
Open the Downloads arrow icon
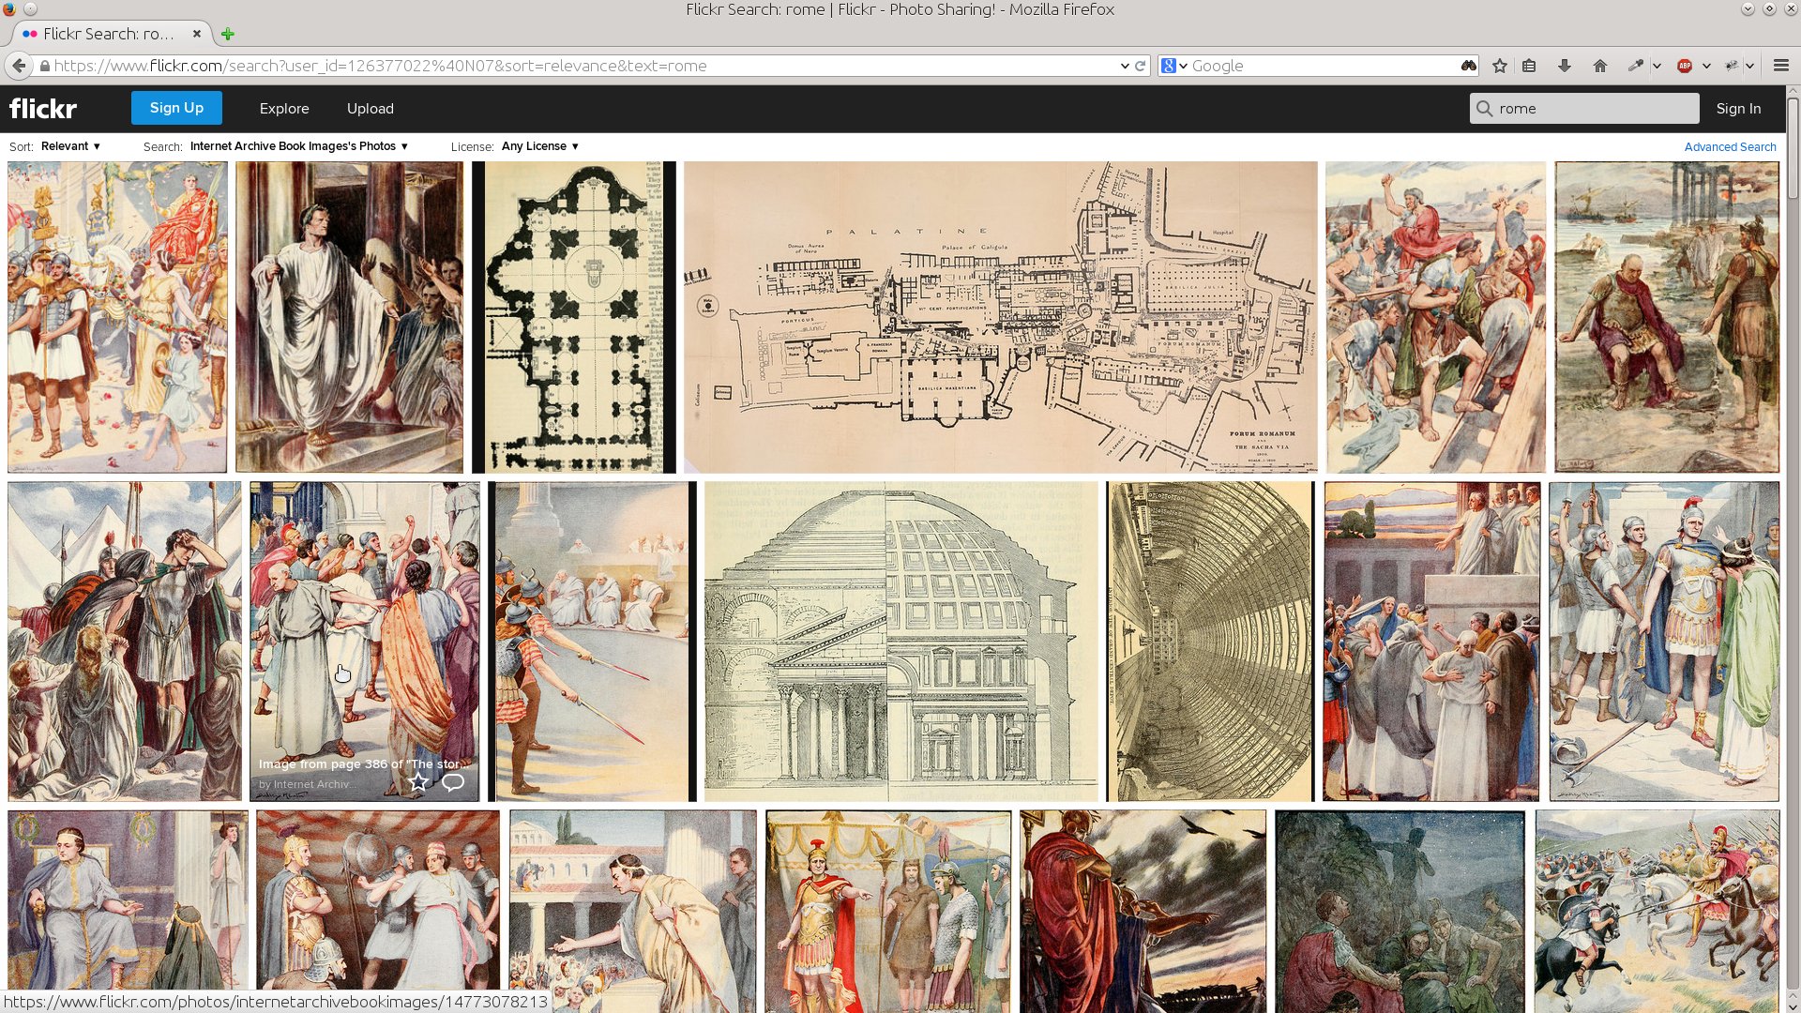coord(1565,66)
